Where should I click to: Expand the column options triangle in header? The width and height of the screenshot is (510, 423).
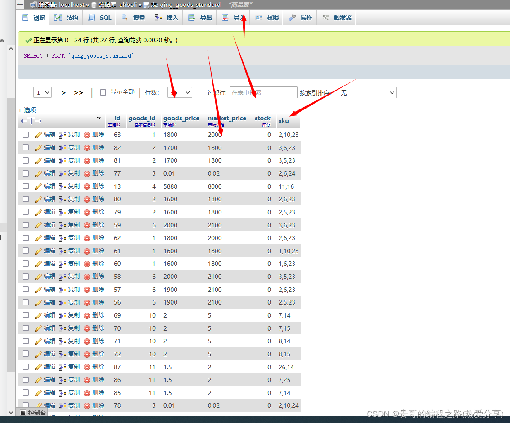click(99, 118)
